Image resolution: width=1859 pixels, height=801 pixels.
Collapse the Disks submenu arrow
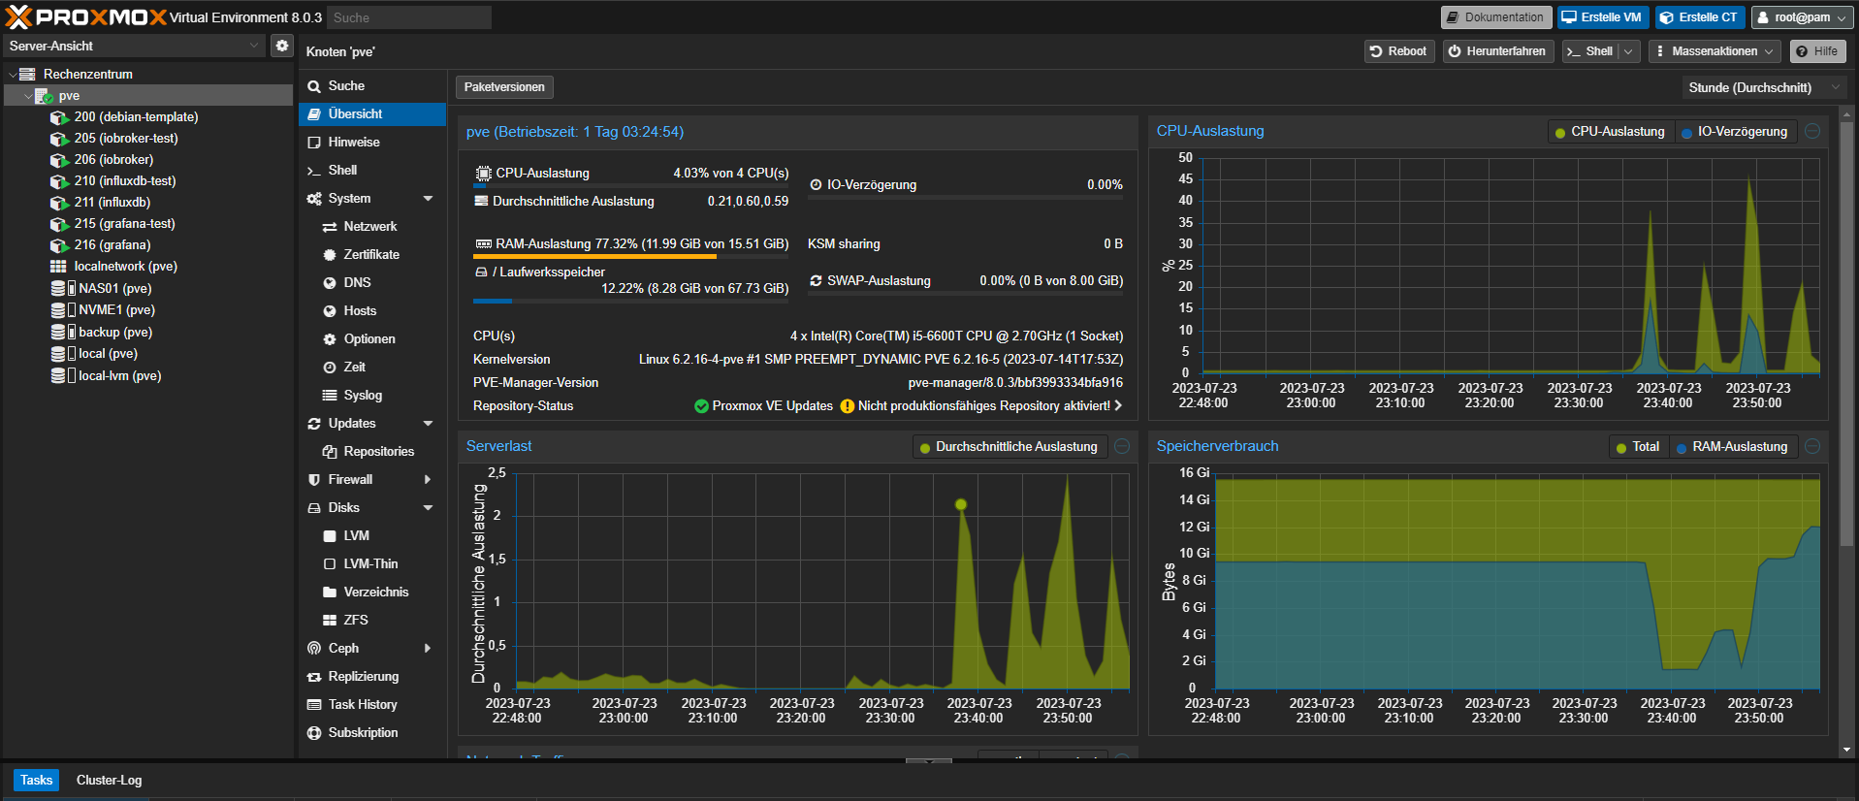pyautogui.click(x=428, y=507)
